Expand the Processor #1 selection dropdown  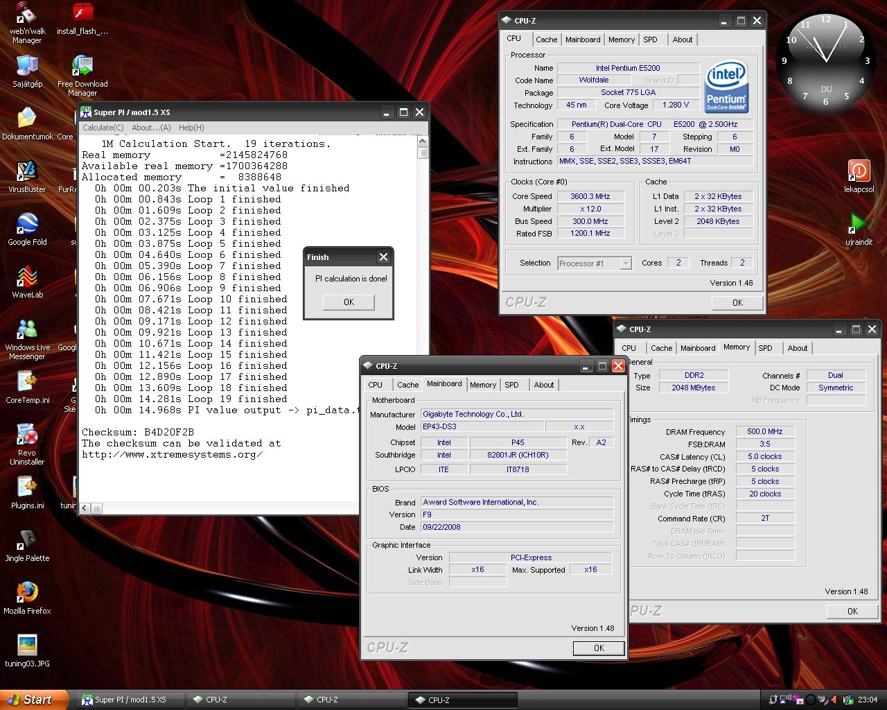[626, 263]
